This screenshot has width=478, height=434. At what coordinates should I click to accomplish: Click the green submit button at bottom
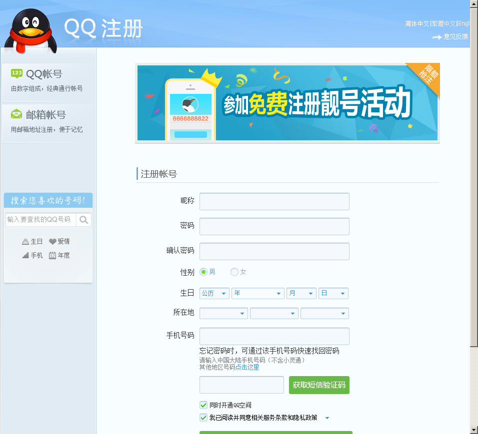click(276, 433)
